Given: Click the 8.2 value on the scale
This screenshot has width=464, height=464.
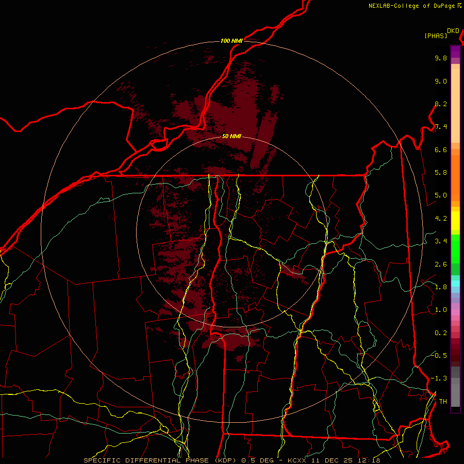Looking at the screenshot, I should pos(441,104).
